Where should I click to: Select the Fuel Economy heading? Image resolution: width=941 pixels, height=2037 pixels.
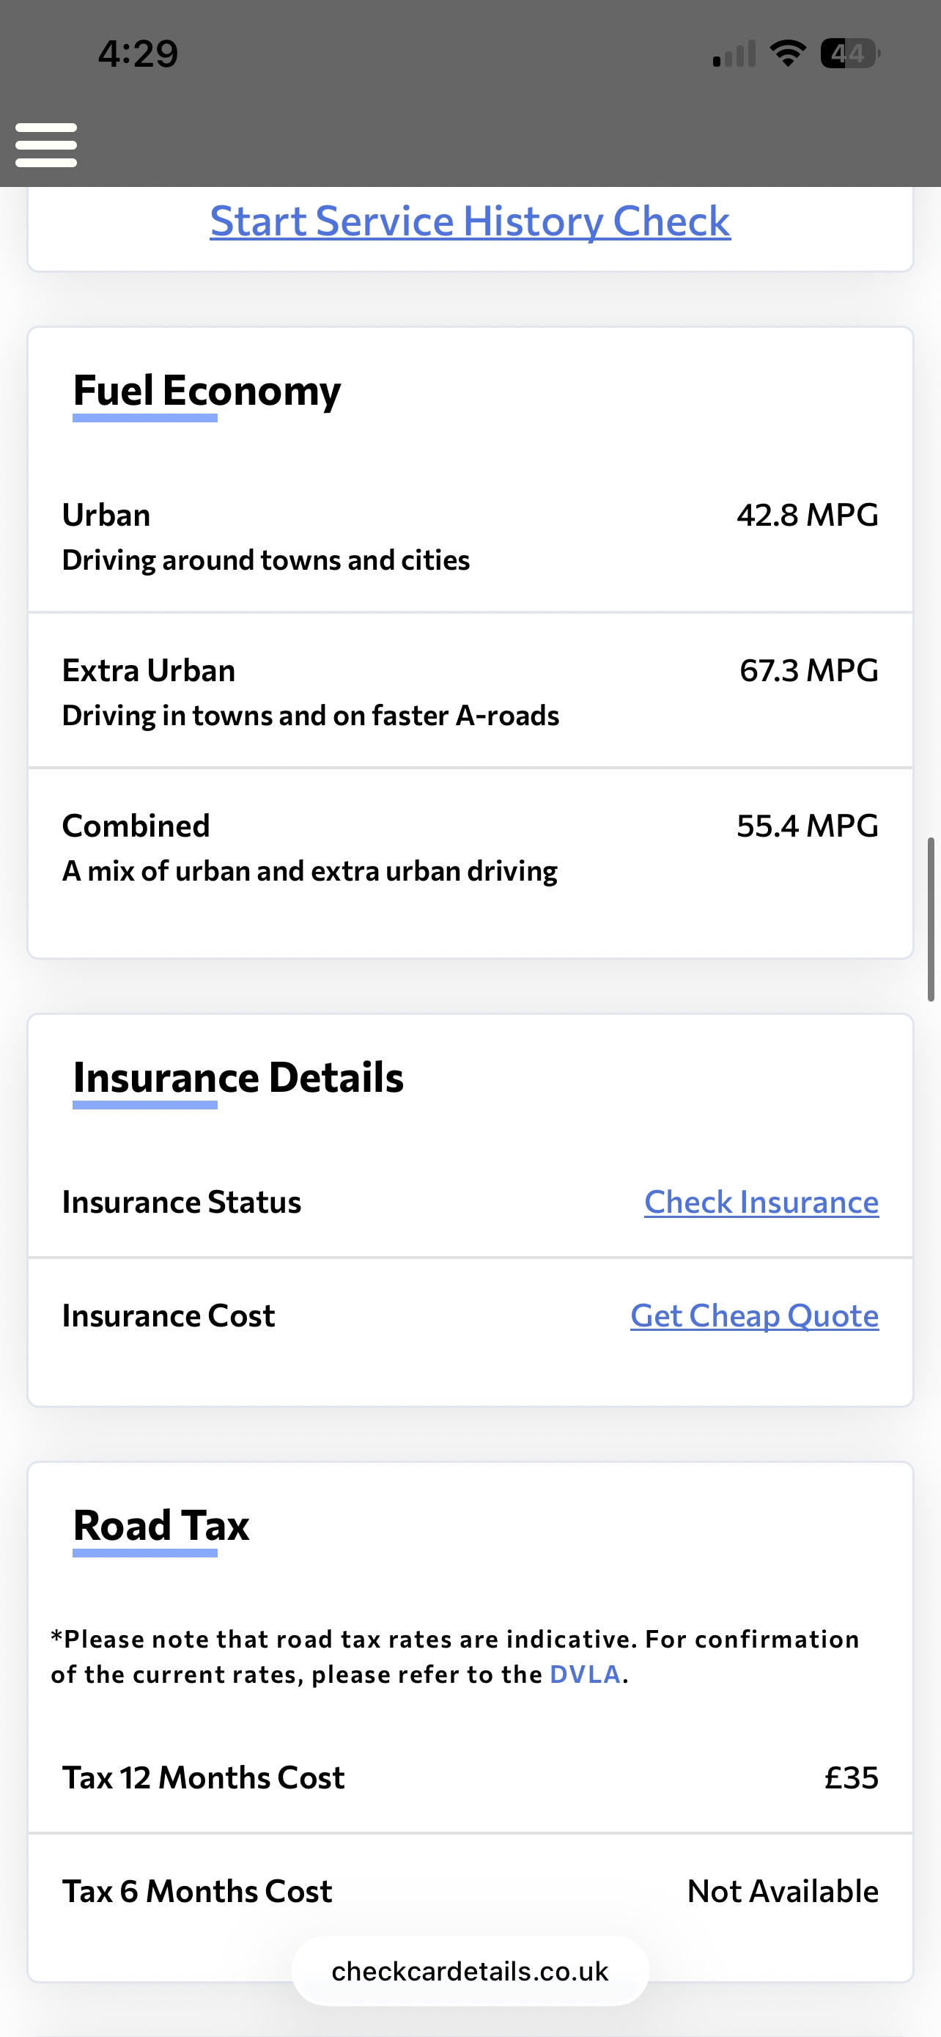(x=207, y=391)
